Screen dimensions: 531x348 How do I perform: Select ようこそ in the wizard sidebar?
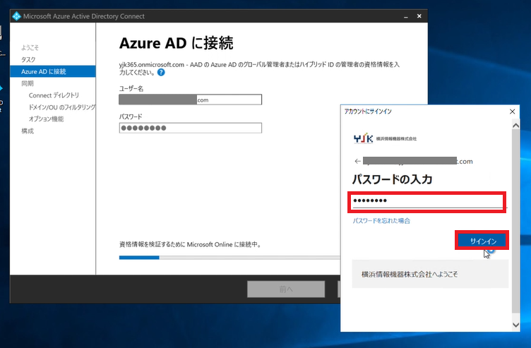[30, 47]
